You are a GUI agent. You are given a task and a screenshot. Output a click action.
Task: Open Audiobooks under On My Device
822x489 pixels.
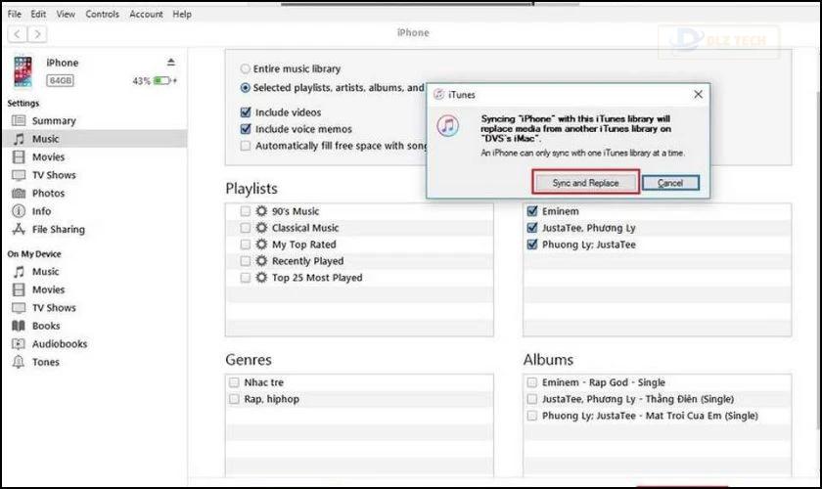tap(60, 344)
